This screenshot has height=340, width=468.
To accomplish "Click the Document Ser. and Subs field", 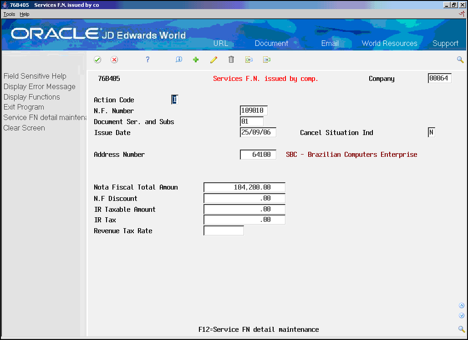I will (252, 121).
